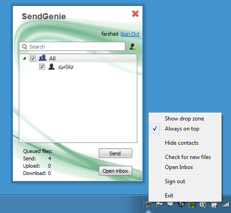Click the magnifier icon in search box

(24, 46)
